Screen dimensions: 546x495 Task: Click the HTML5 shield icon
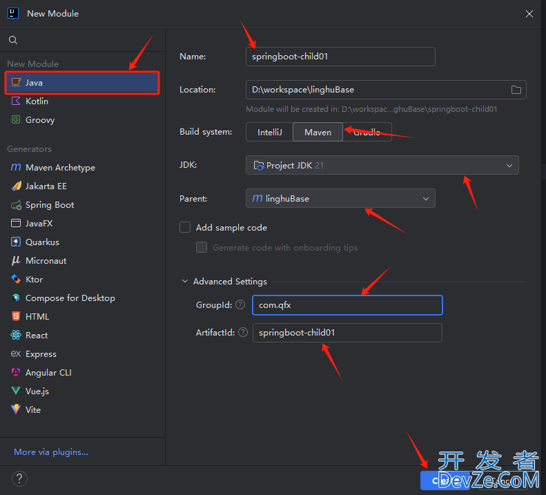(x=16, y=316)
